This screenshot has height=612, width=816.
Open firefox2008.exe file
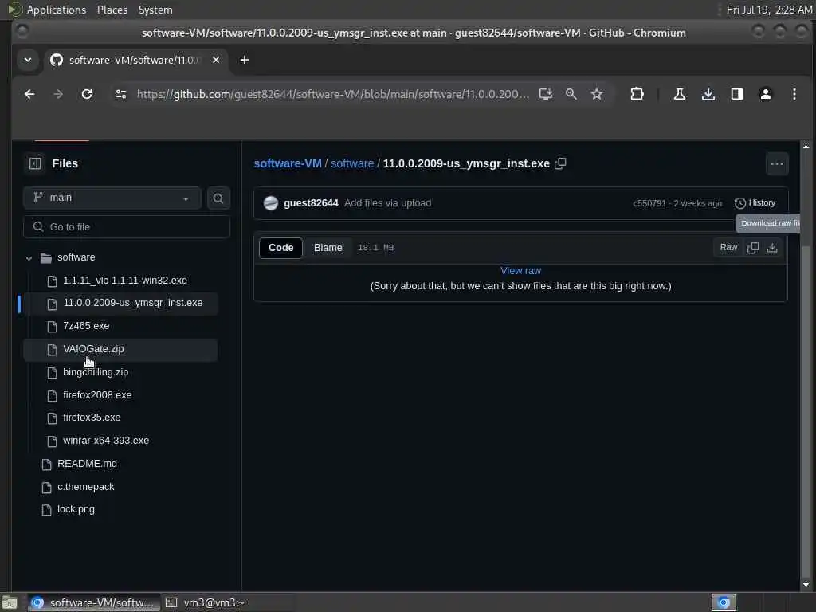[x=96, y=395]
